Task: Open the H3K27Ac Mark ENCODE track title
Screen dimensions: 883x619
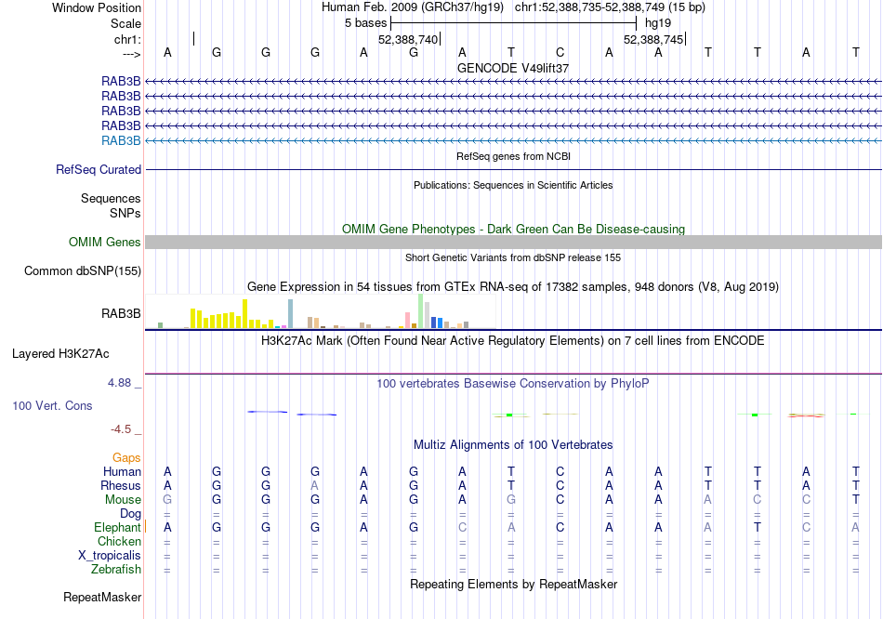Action: click(x=513, y=341)
